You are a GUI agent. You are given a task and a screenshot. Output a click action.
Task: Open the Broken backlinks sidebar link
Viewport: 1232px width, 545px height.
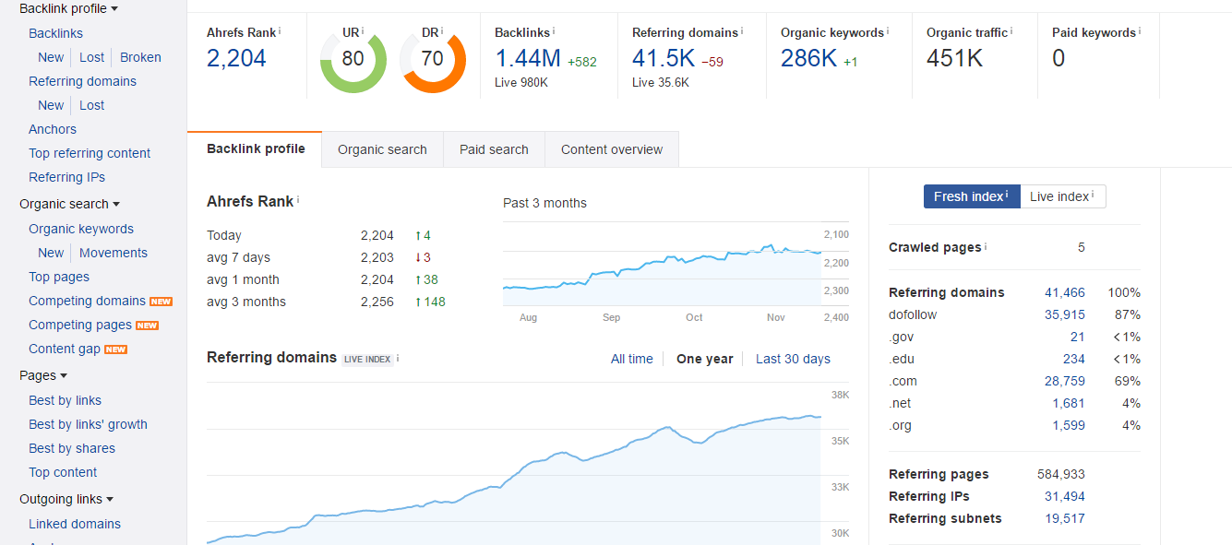[140, 57]
